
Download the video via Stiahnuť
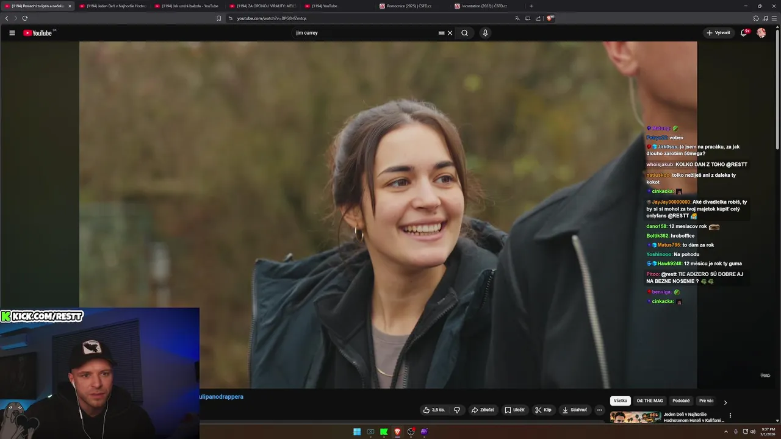[574, 410]
